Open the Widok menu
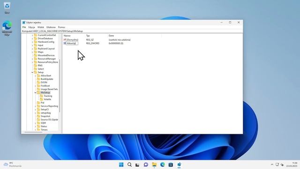 click(x=41, y=27)
